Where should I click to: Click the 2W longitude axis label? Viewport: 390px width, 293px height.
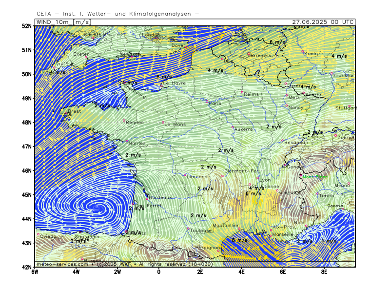click(x=117, y=272)
